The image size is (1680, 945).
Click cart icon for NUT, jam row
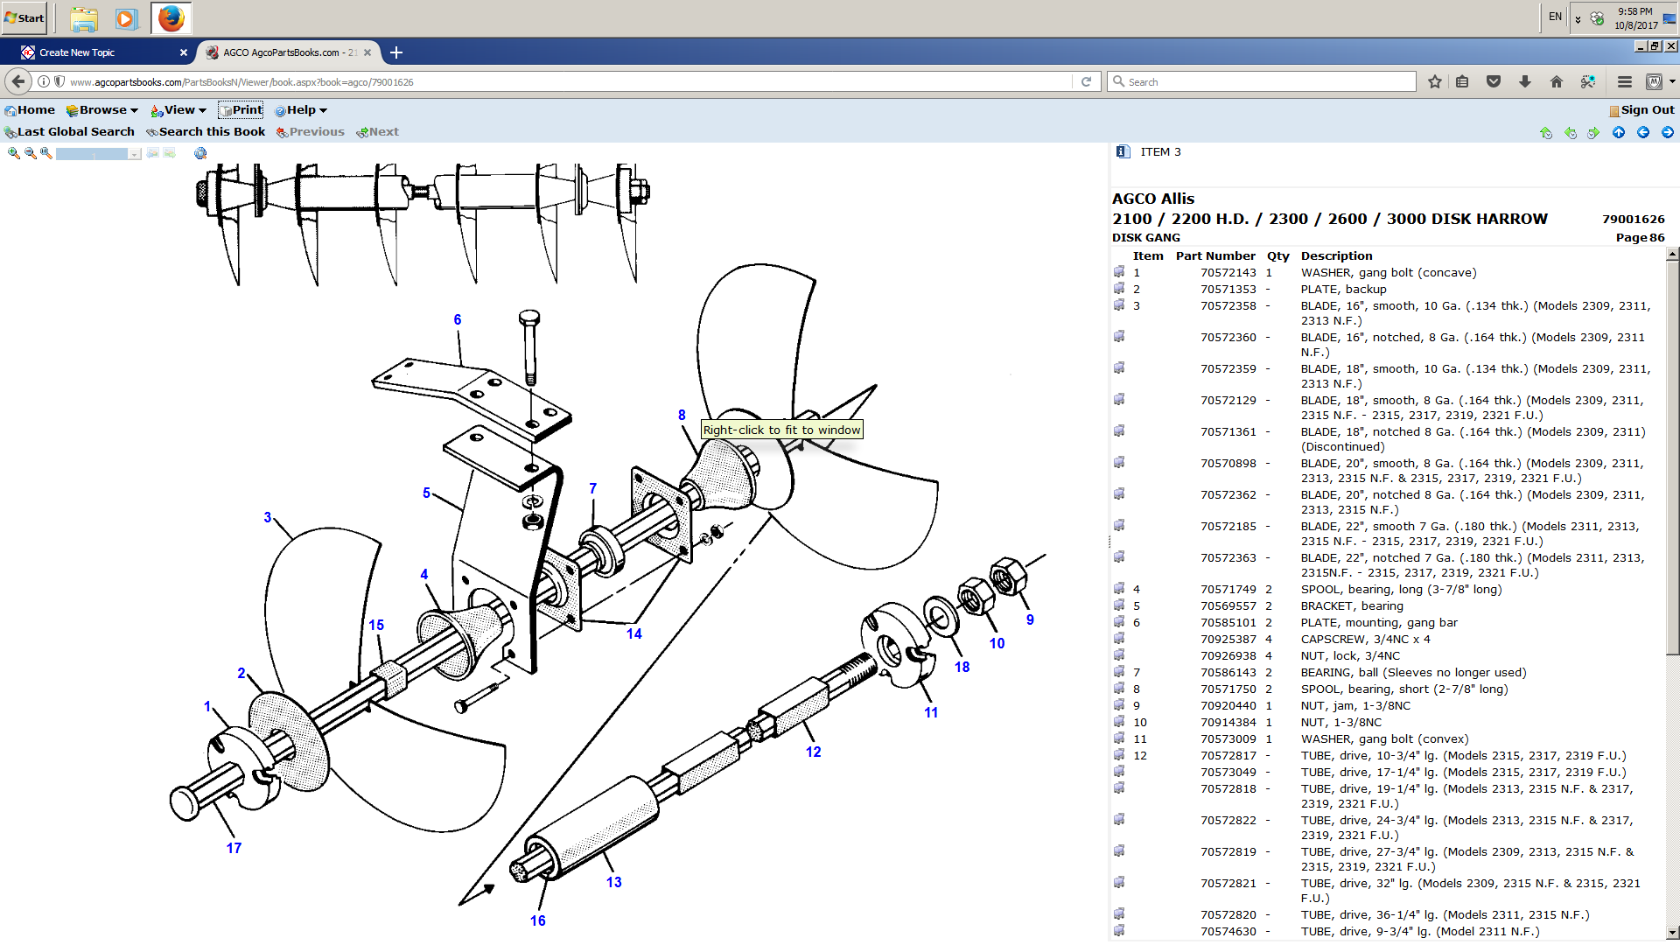pyautogui.click(x=1119, y=705)
